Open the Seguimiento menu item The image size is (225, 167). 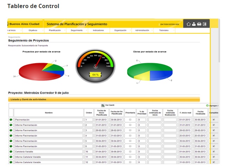[77, 31]
